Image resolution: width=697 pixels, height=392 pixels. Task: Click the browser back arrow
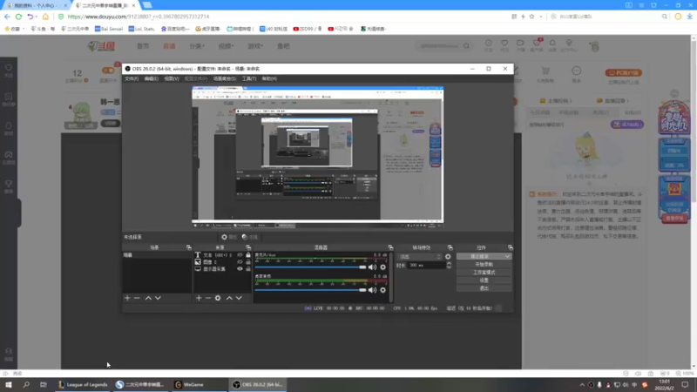coord(7,17)
